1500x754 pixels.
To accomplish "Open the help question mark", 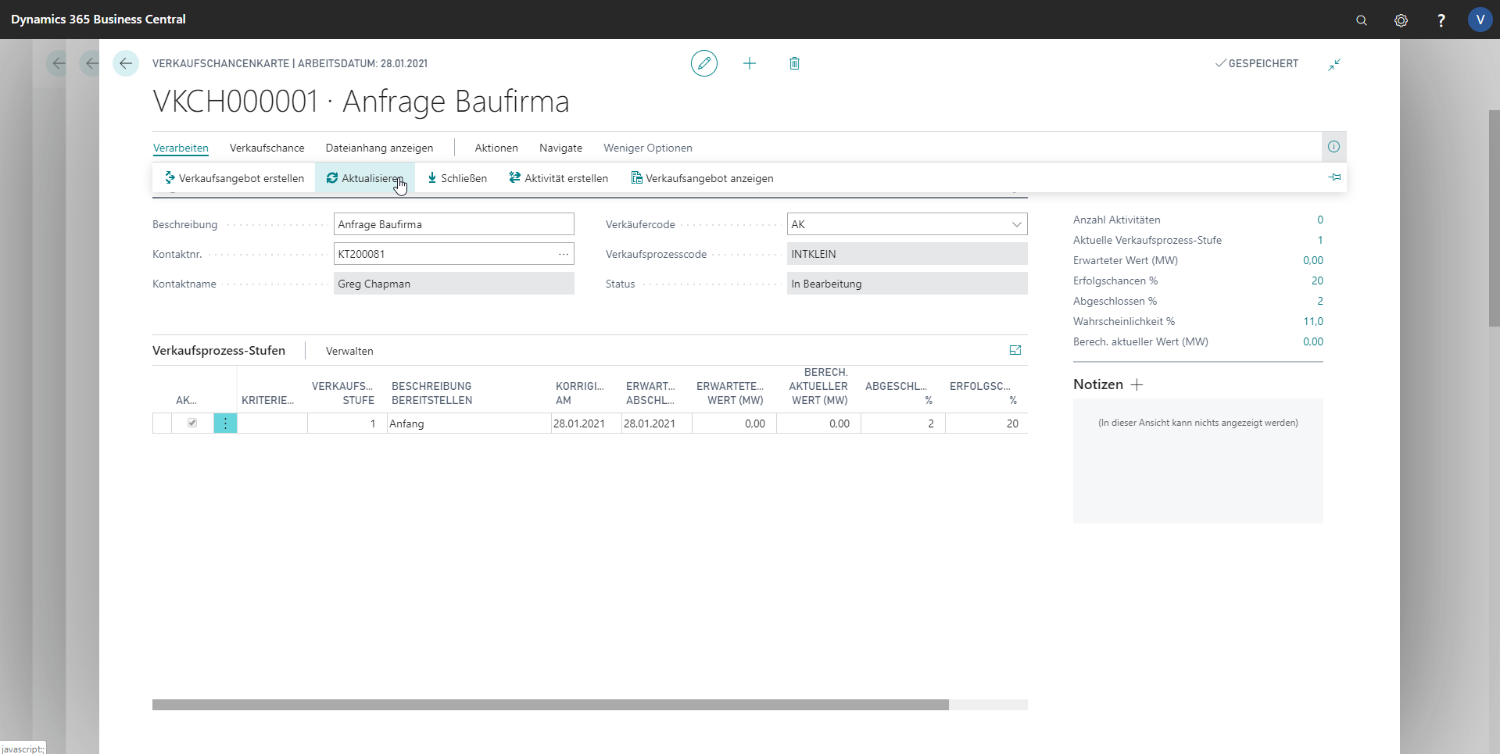I will [x=1441, y=20].
